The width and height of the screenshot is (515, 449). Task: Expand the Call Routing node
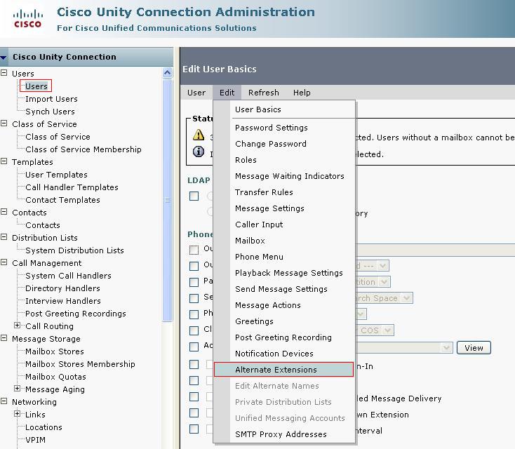[17, 325]
